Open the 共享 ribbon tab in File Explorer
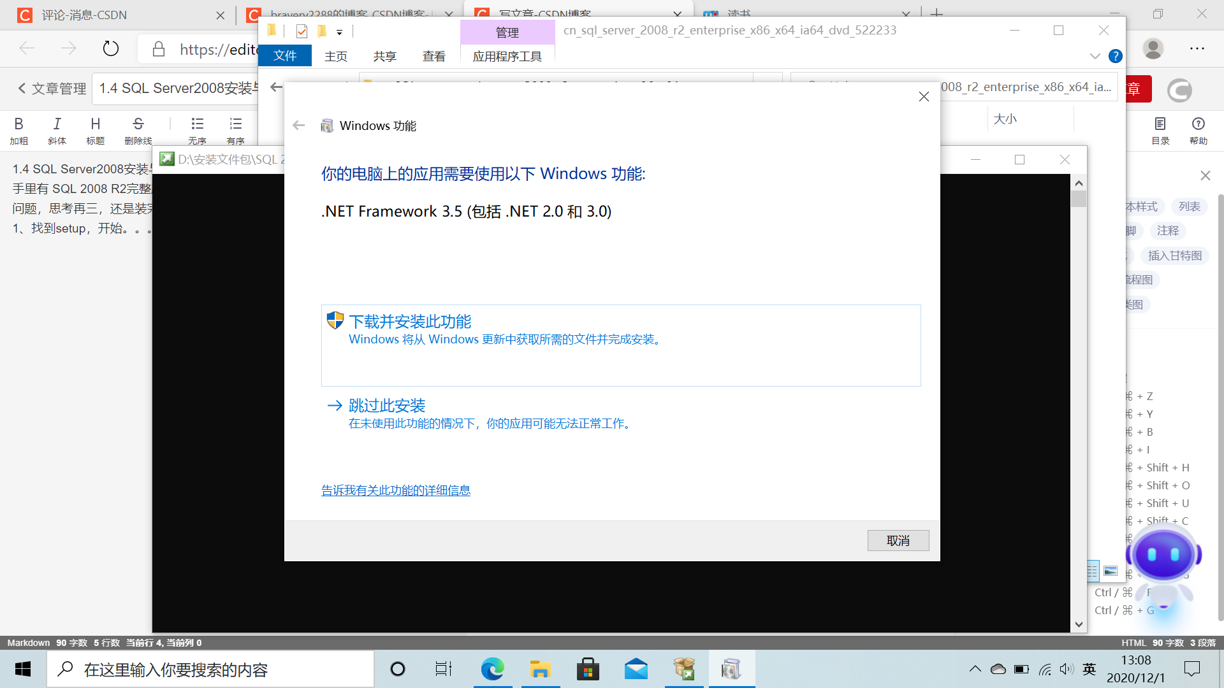The width and height of the screenshot is (1224, 688). (x=384, y=56)
